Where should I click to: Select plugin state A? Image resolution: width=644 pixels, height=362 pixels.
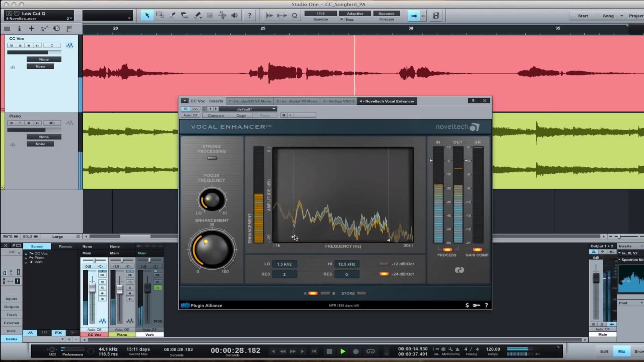(x=313, y=293)
